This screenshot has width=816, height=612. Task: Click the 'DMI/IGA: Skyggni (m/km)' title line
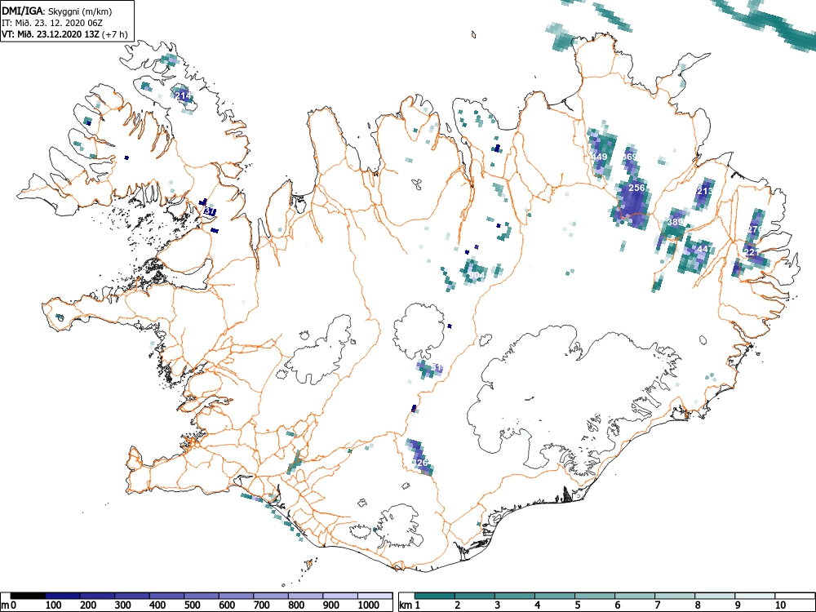(57, 11)
